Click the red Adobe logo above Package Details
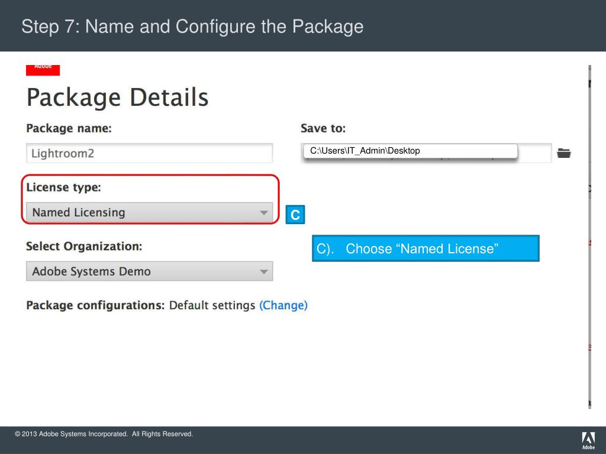This screenshot has height=454, width=606. click(43, 69)
